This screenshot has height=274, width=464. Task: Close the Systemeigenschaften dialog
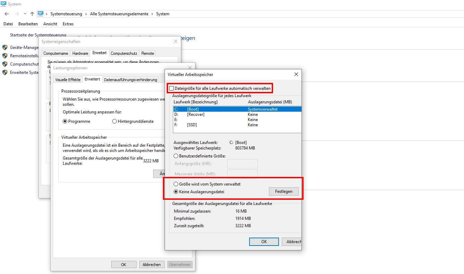176,41
